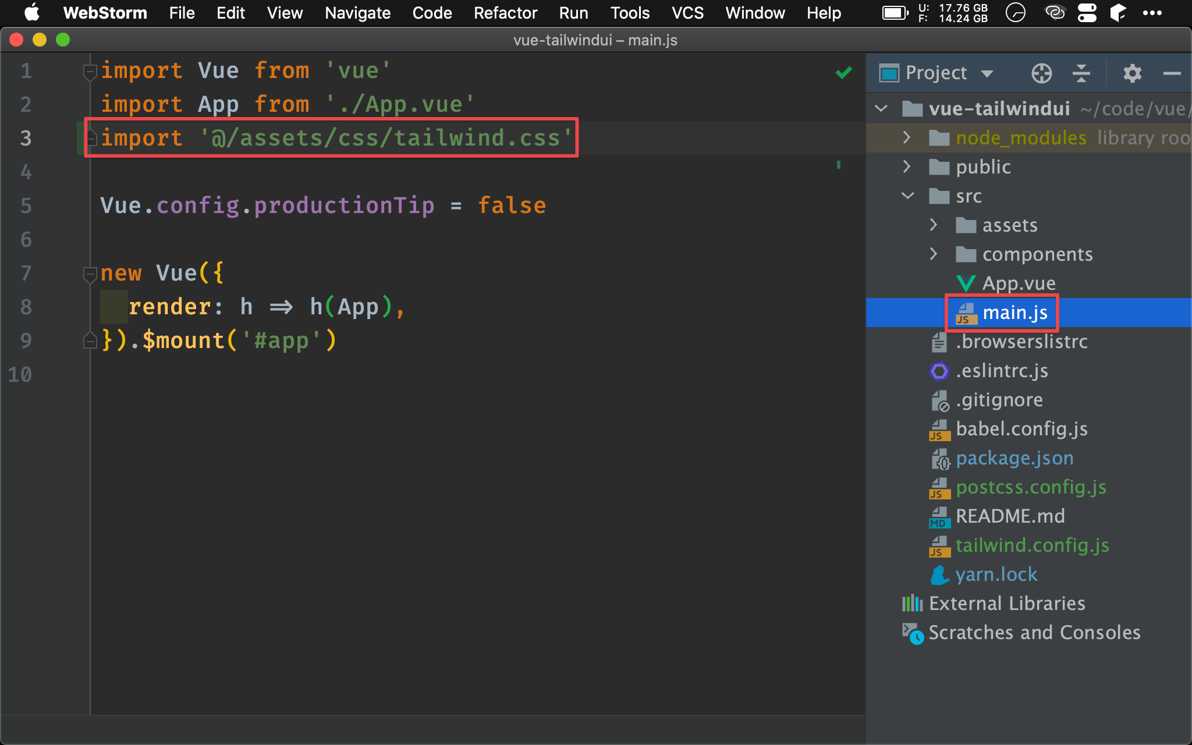Image resolution: width=1192 pixels, height=745 pixels.
Task: Click the External Libraries bar-chart icon
Action: (912, 604)
